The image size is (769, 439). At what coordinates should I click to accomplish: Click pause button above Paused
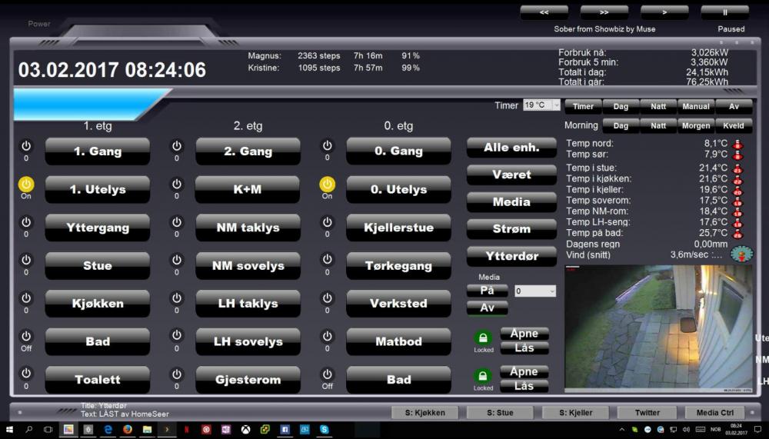(725, 12)
